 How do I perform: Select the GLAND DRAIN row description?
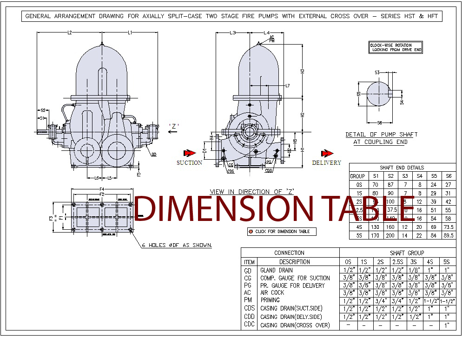(x=277, y=270)
